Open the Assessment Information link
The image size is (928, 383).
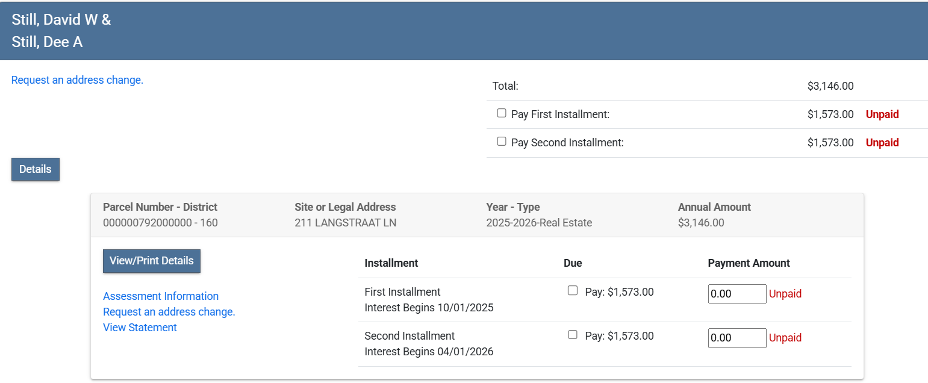[x=161, y=296]
